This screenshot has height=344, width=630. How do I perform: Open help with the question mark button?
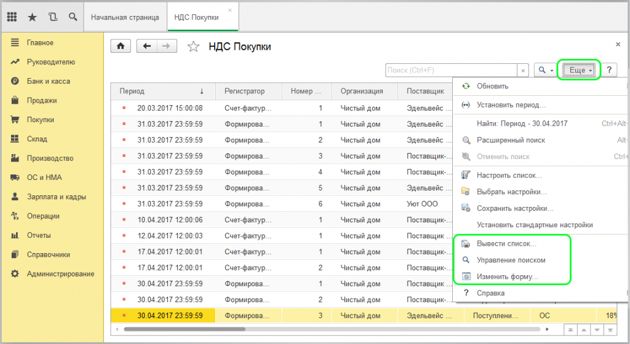click(608, 71)
